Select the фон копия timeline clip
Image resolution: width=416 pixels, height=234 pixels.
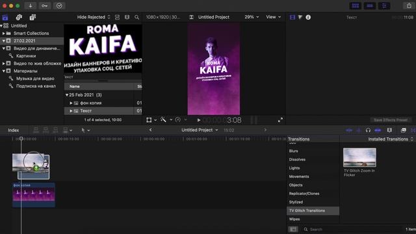pos(34,195)
